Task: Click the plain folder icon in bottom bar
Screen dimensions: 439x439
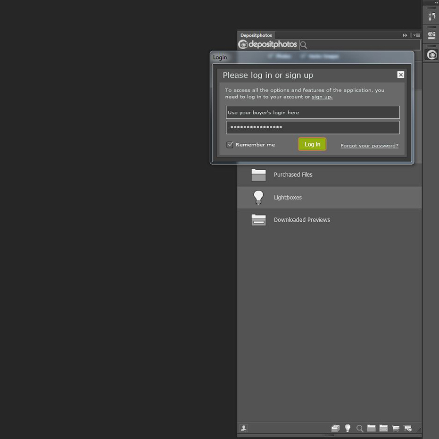Action: (x=371, y=428)
